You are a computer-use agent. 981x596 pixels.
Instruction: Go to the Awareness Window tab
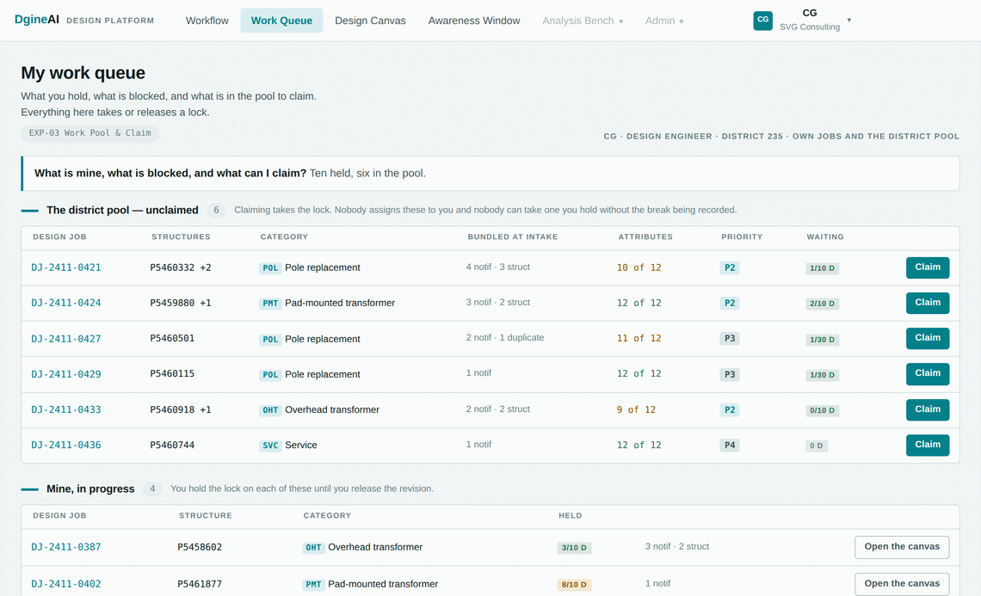tap(474, 21)
